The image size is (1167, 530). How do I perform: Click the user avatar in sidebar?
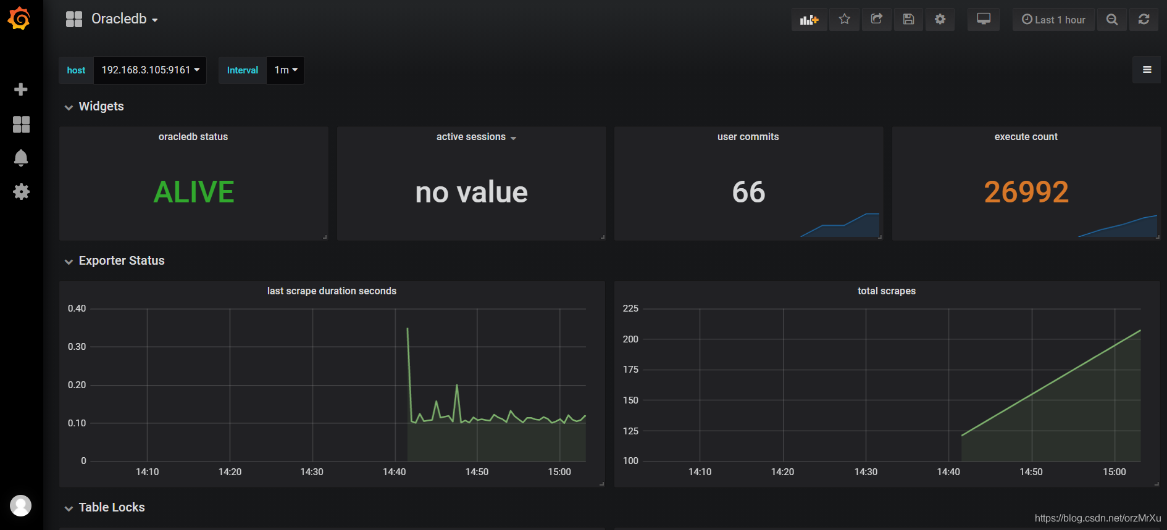click(21, 505)
